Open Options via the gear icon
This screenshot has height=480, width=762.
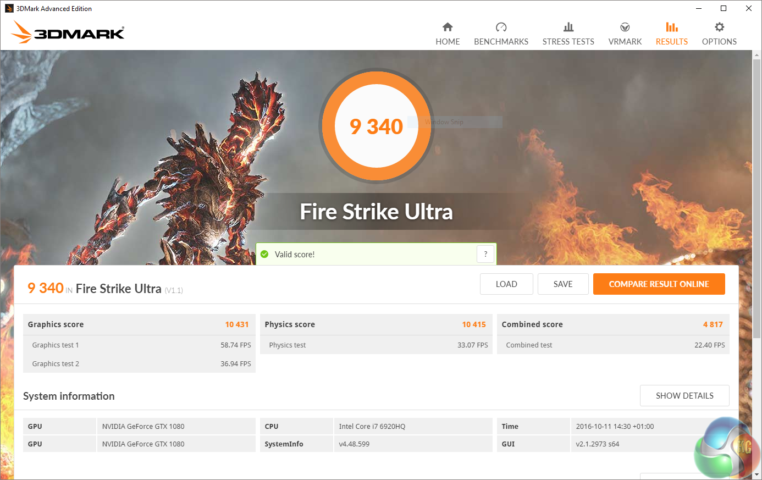point(719,27)
